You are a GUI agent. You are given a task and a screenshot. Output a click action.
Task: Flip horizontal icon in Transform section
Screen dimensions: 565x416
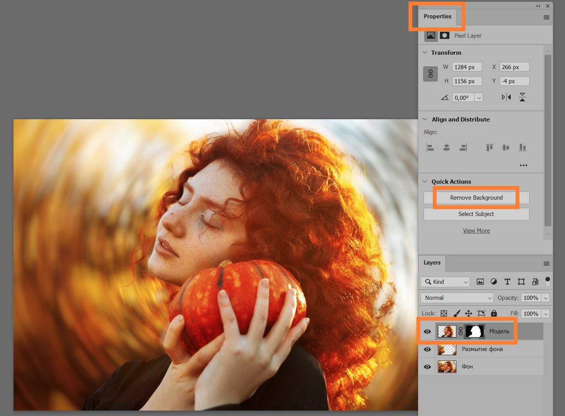pyautogui.click(x=506, y=97)
